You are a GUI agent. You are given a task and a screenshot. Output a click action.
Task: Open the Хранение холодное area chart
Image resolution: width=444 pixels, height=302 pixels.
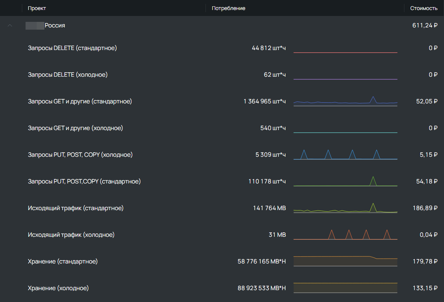[x=345, y=288]
